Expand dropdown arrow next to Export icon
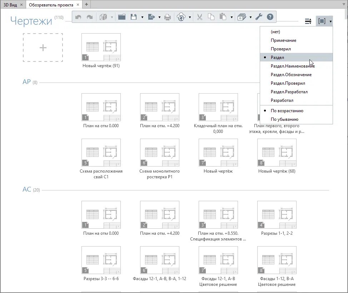Viewport: 348px width, 293px height. pos(159,17)
